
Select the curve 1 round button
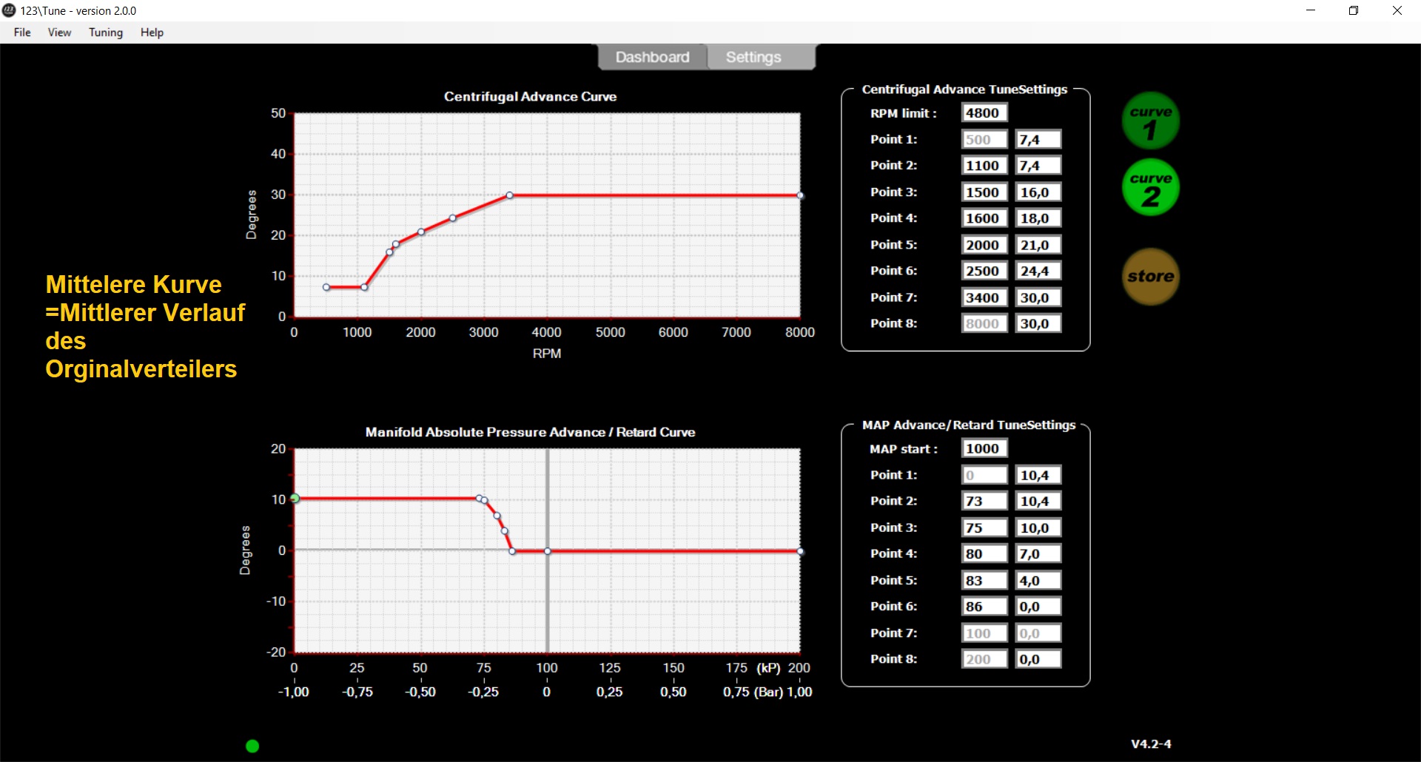pyautogui.click(x=1150, y=121)
